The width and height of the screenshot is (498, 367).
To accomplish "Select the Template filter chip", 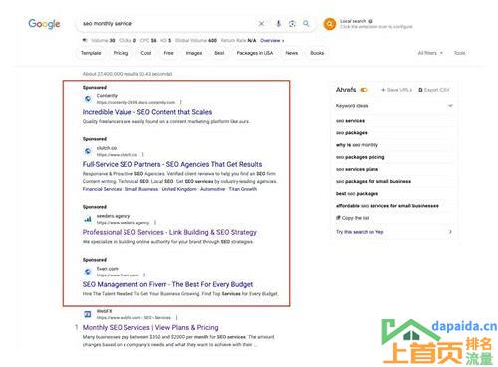I will [91, 53].
